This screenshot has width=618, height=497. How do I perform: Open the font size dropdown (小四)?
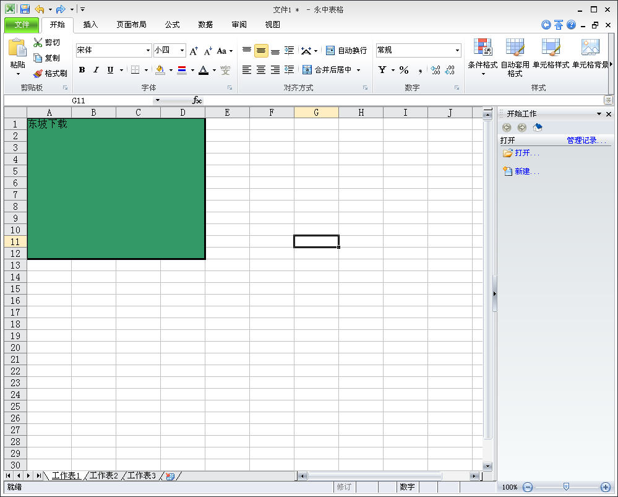click(182, 51)
